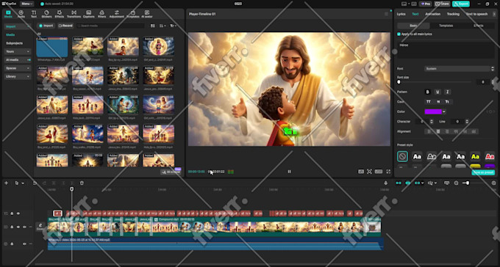Click the microphone record voiceover icon
The height and width of the screenshot is (267, 500).
385,183
